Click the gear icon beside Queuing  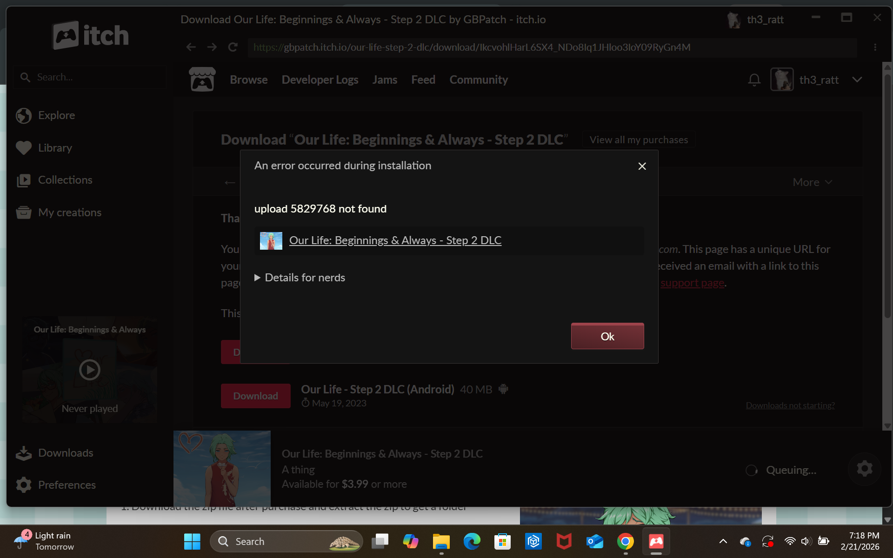pos(864,469)
